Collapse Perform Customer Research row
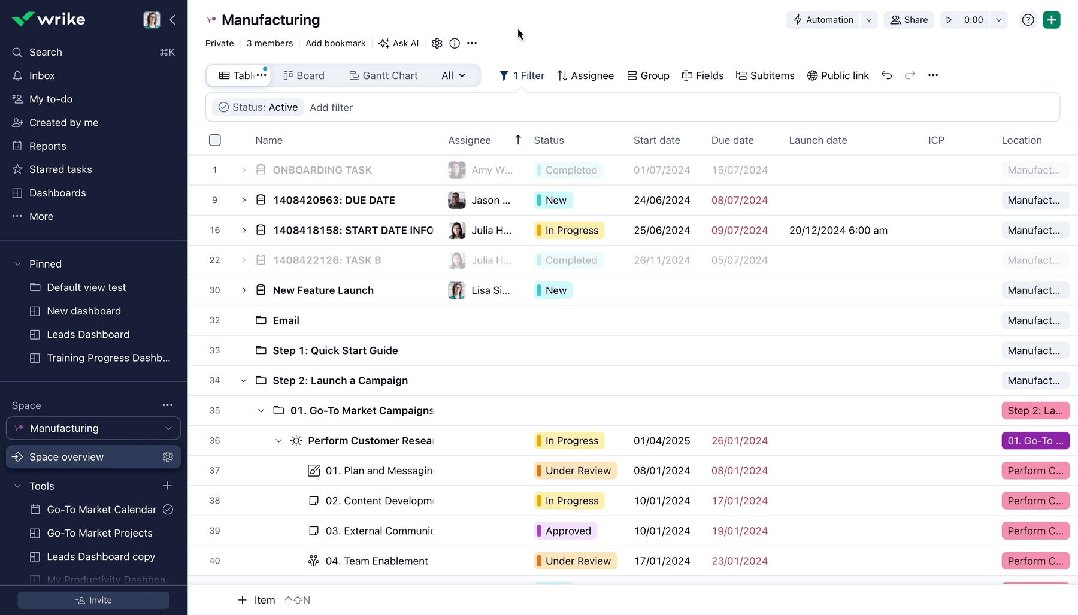1078x615 pixels. [x=278, y=441]
